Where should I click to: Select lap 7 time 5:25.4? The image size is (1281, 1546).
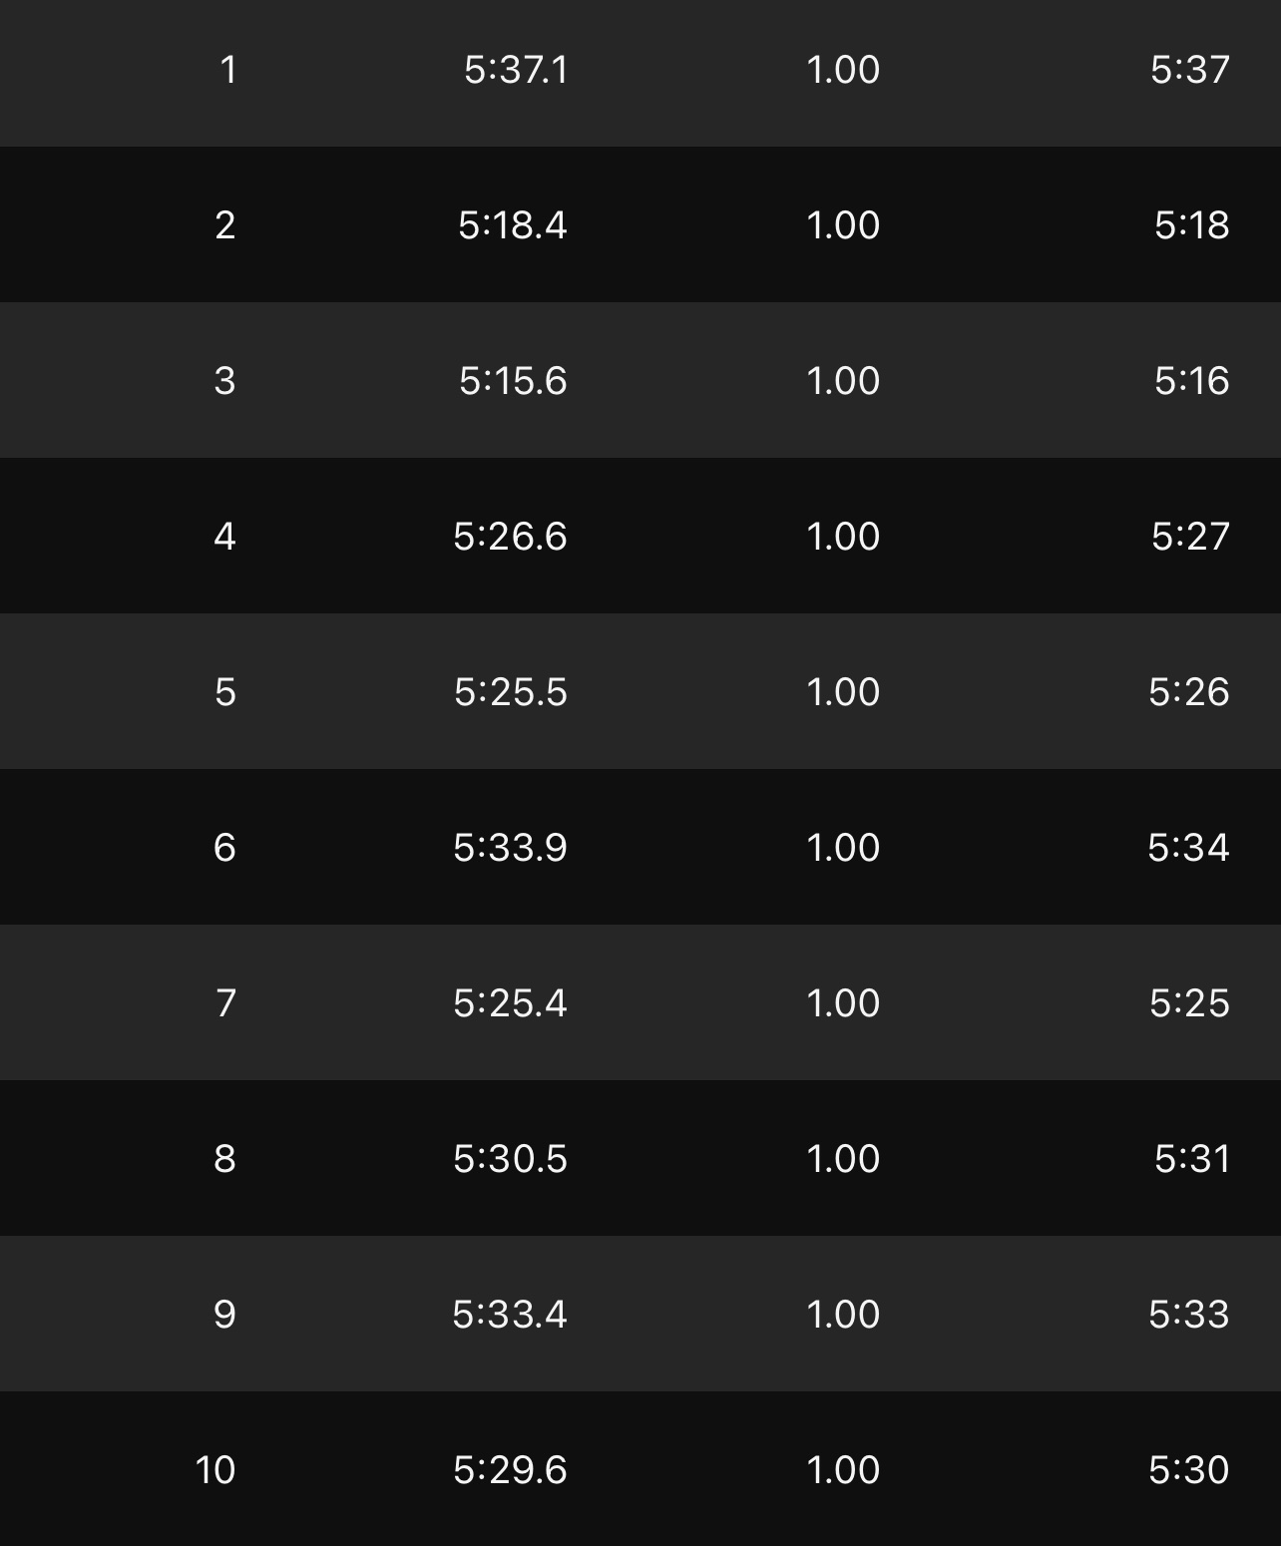tap(511, 1003)
